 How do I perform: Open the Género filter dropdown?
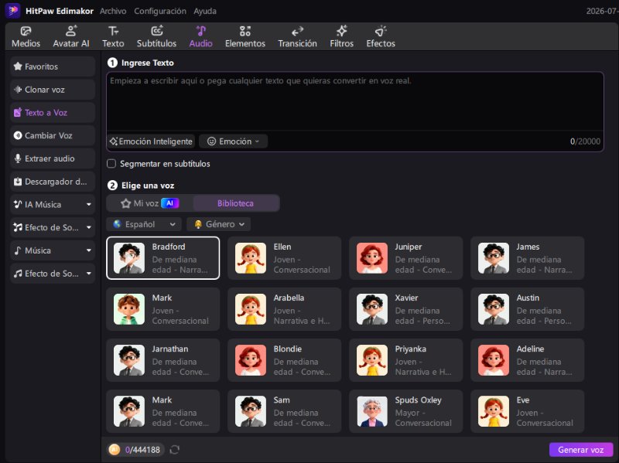click(219, 224)
